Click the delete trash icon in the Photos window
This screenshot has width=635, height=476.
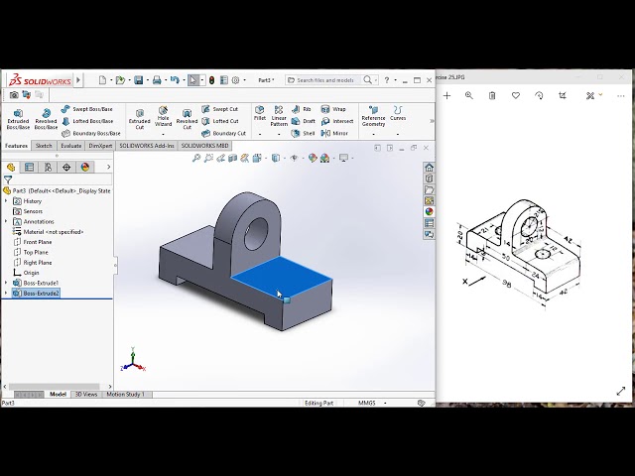[x=492, y=95]
